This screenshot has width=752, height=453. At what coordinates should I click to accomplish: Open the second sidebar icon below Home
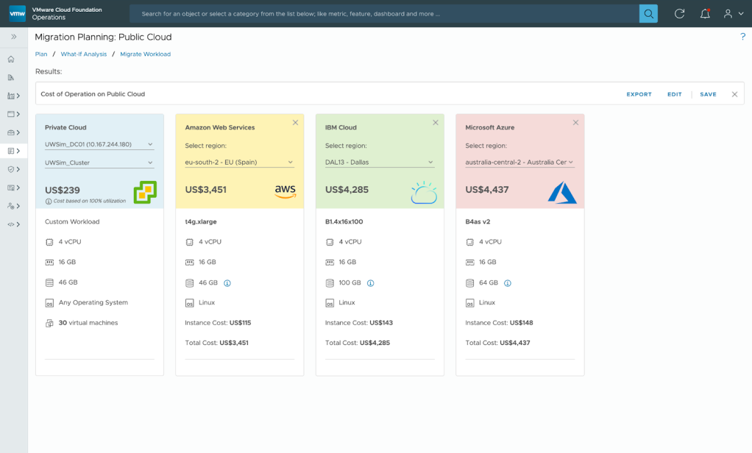click(x=10, y=78)
